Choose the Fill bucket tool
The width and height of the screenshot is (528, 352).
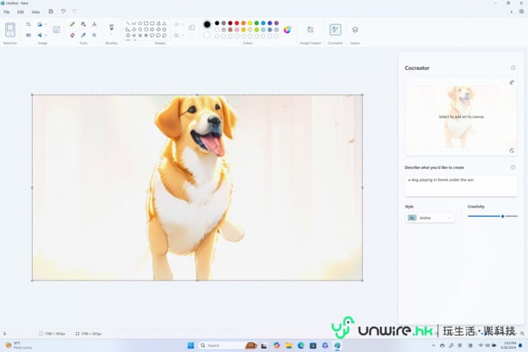click(x=83, y=24)
